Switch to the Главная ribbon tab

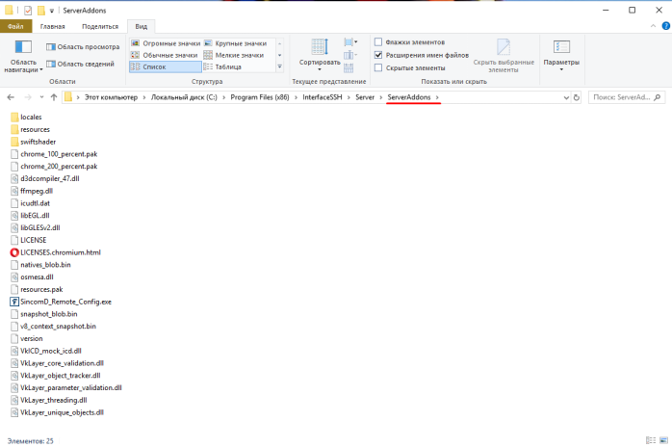point(53,28)
